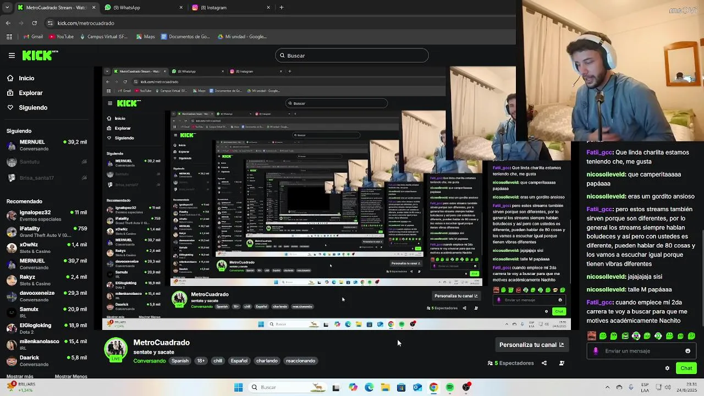Screen dimensions: 704x396
Task: Open recommended channel davooxeneize
Action: coord(47,296)
